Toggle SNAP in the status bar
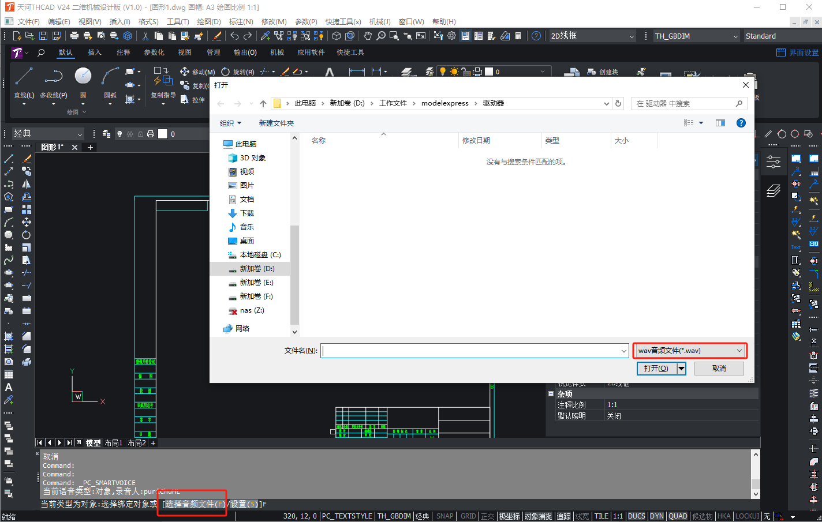This screenshot has height=522, width=822. point(444,516)
